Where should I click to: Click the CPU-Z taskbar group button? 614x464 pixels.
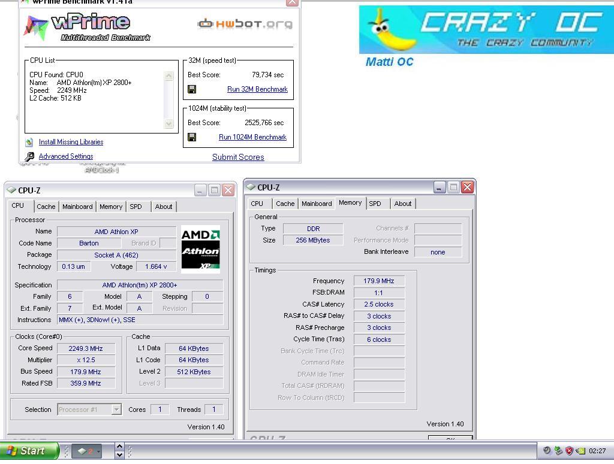pyautogui.click(x=88, y=451)
